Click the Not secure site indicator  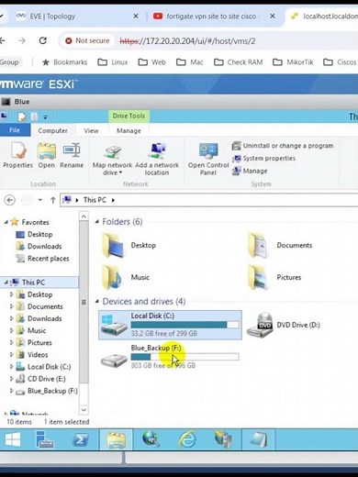87,40
